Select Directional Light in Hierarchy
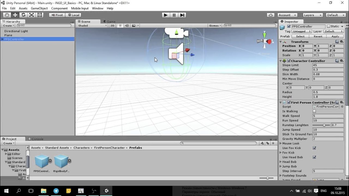 click(16, 31)
